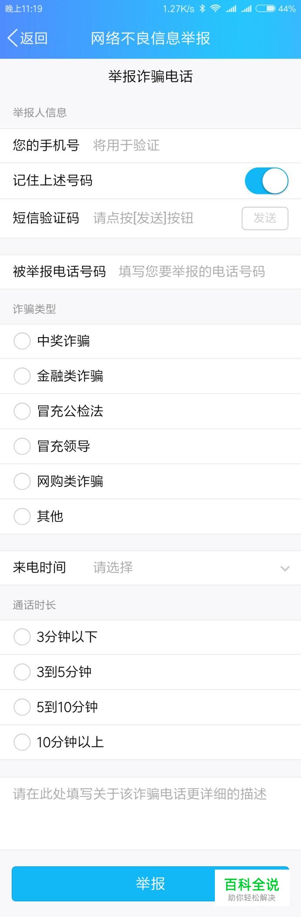Tap the battery indicator icon

tap(265, 9)
